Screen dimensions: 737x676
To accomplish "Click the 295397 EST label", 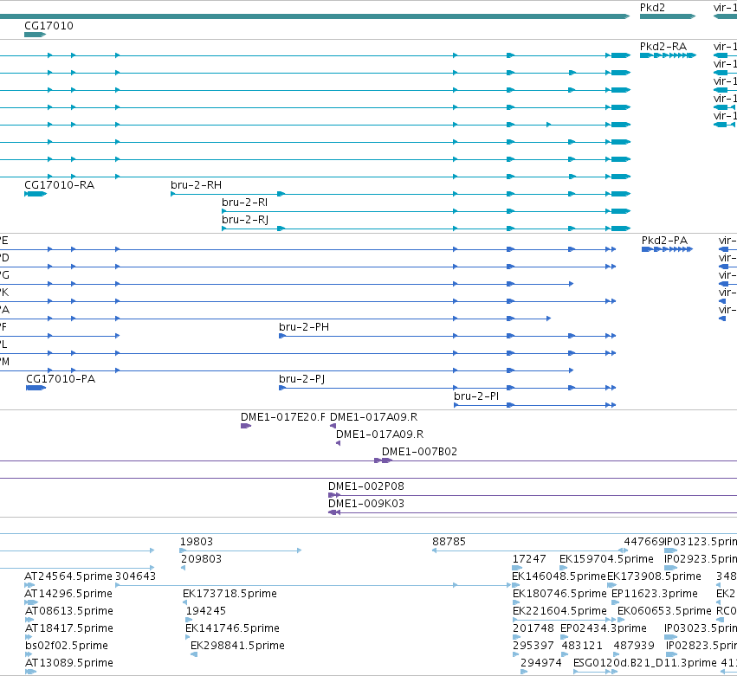I will click(x=533, y=646).
